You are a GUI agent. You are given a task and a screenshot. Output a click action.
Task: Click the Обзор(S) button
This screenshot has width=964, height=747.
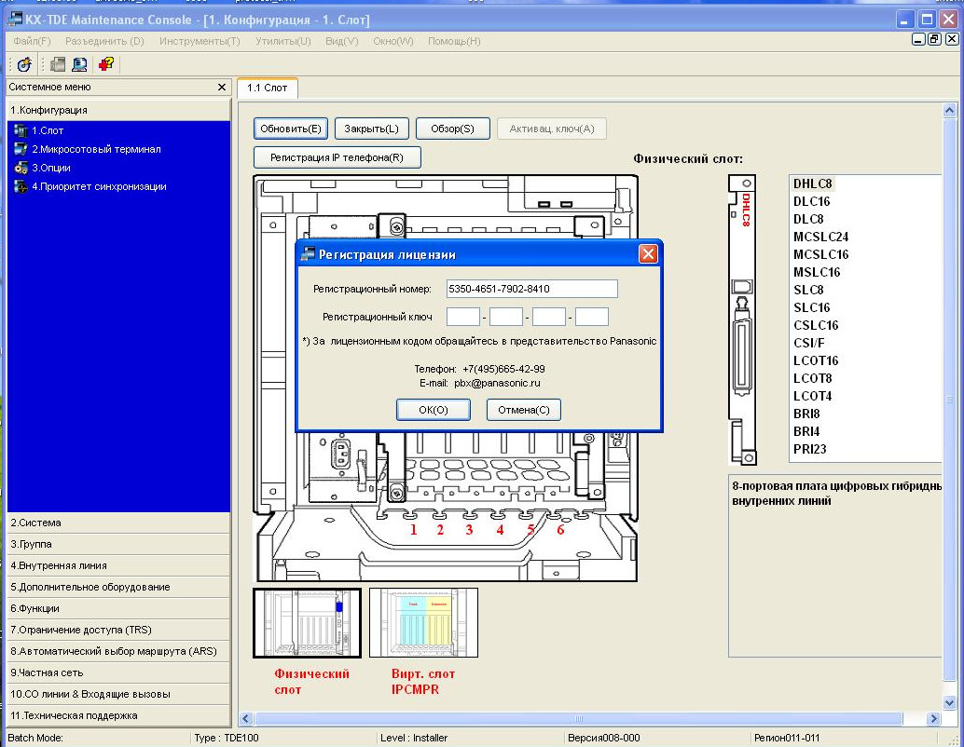tap(452, 129)
